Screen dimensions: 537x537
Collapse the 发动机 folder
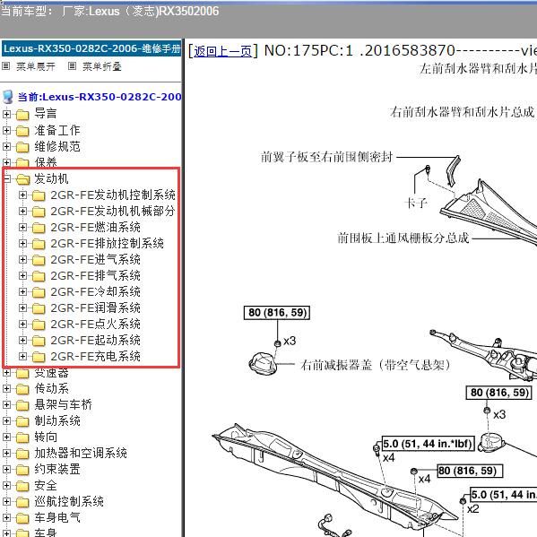[x=6, y=178]
